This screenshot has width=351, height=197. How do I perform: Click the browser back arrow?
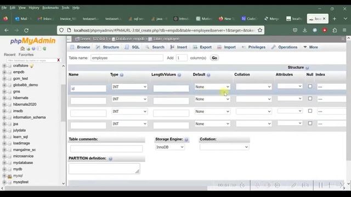pos(7,30)
